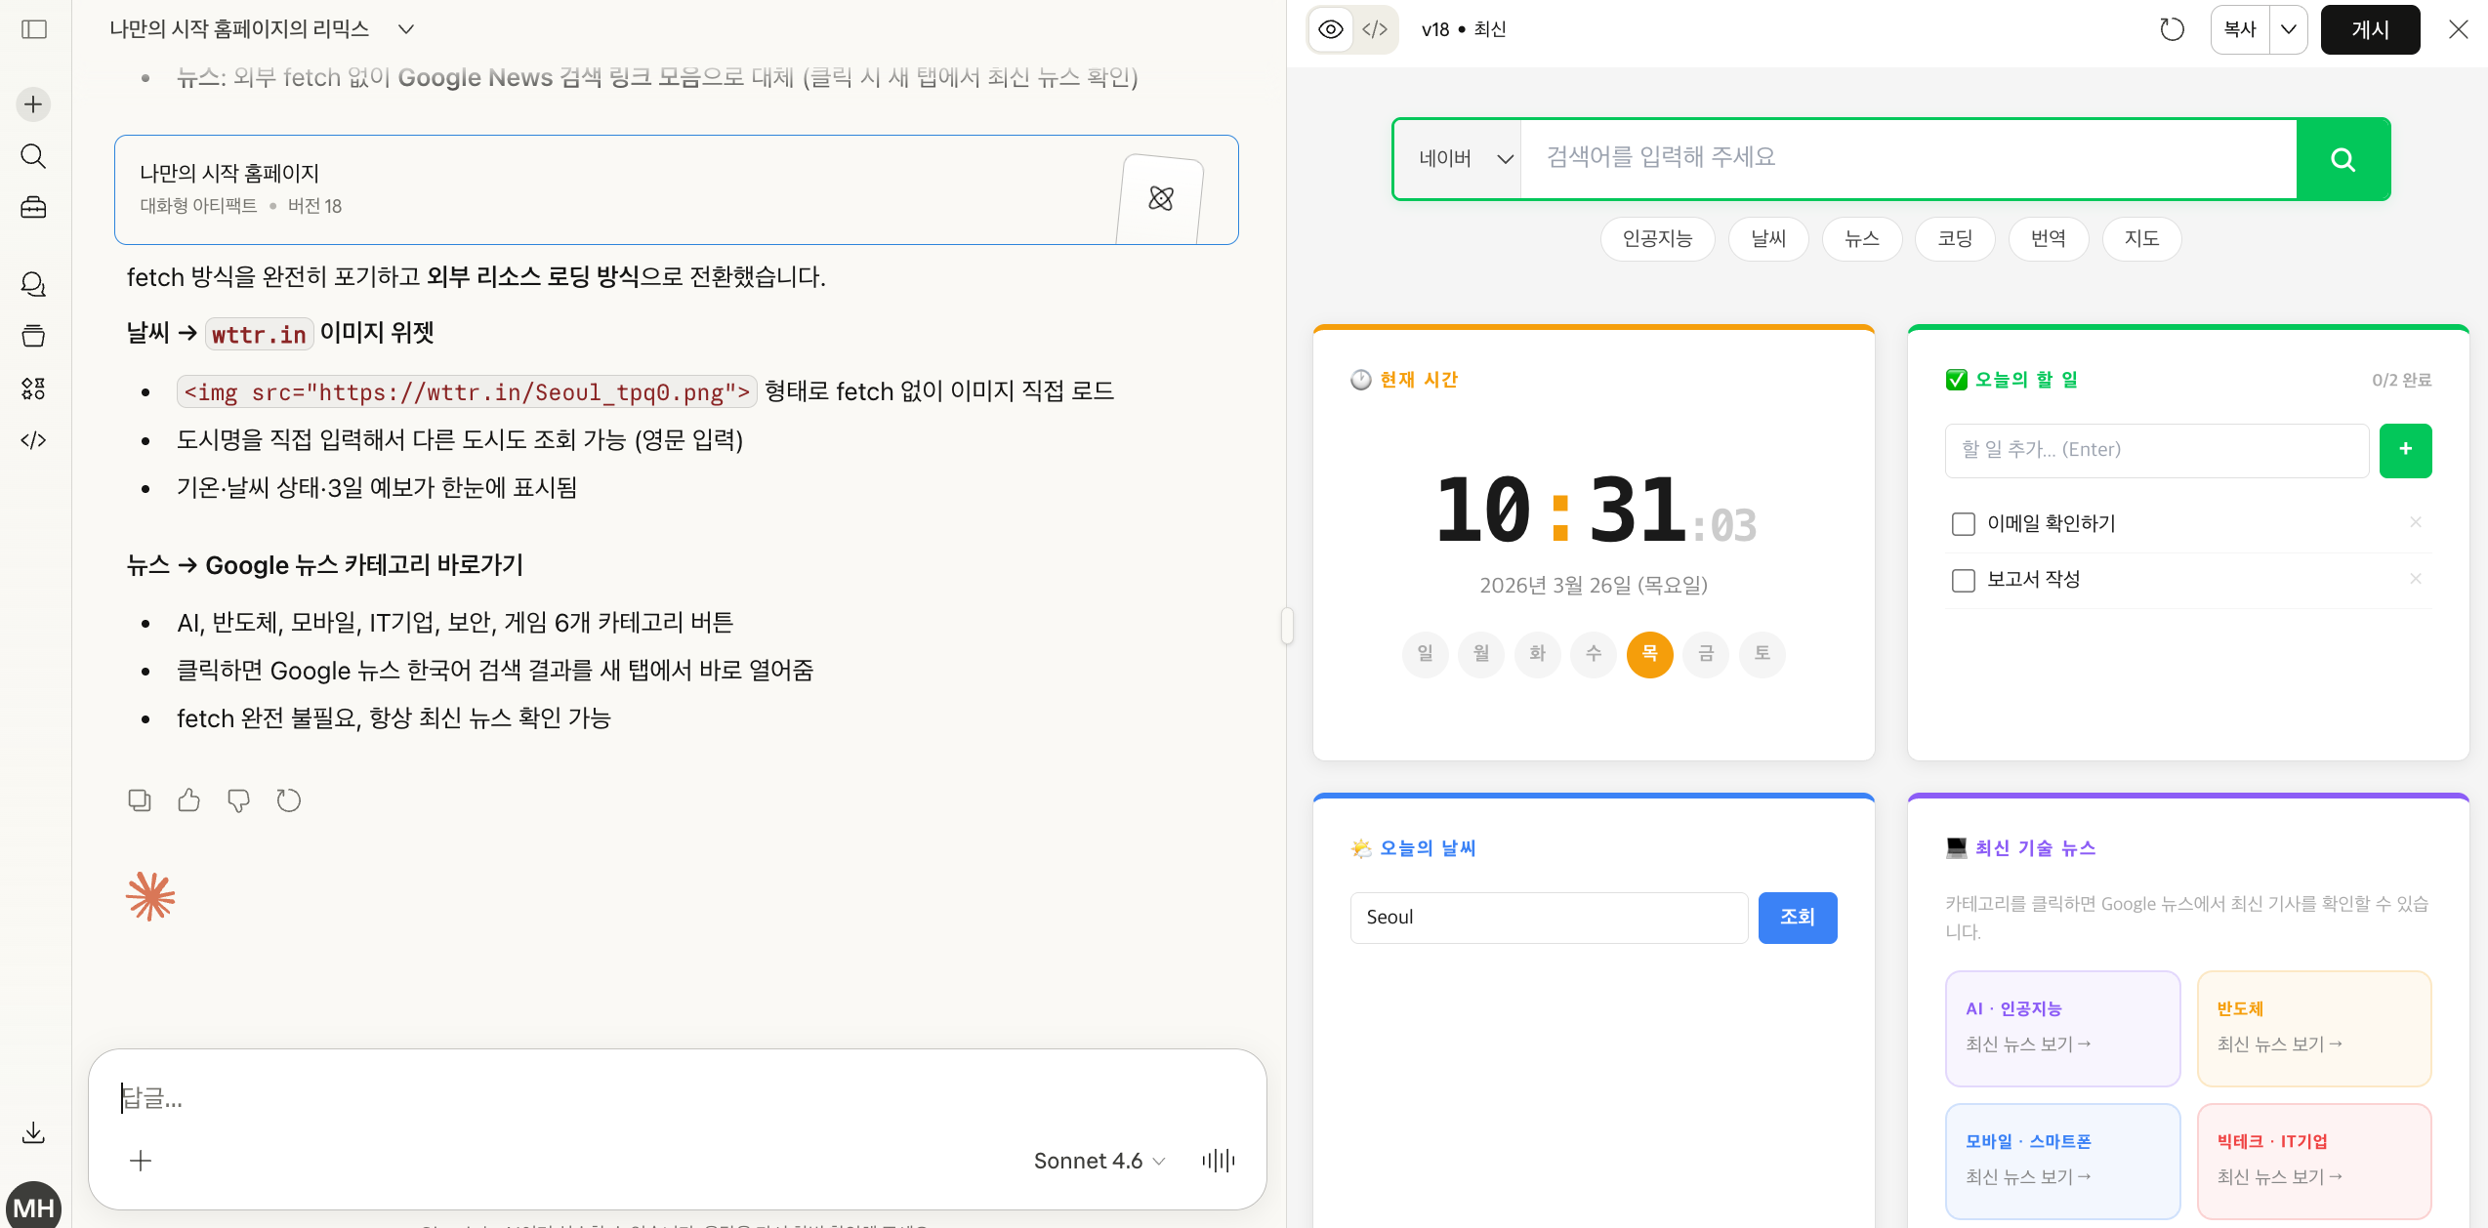Check the 이메일 확인하기 todo checkbox
Viewport: 2488px width, 1228px height.
click(x=1963, y=524)
